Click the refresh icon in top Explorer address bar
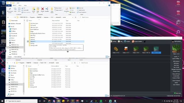This screenshot has height=103, width=184. point(75,17)
